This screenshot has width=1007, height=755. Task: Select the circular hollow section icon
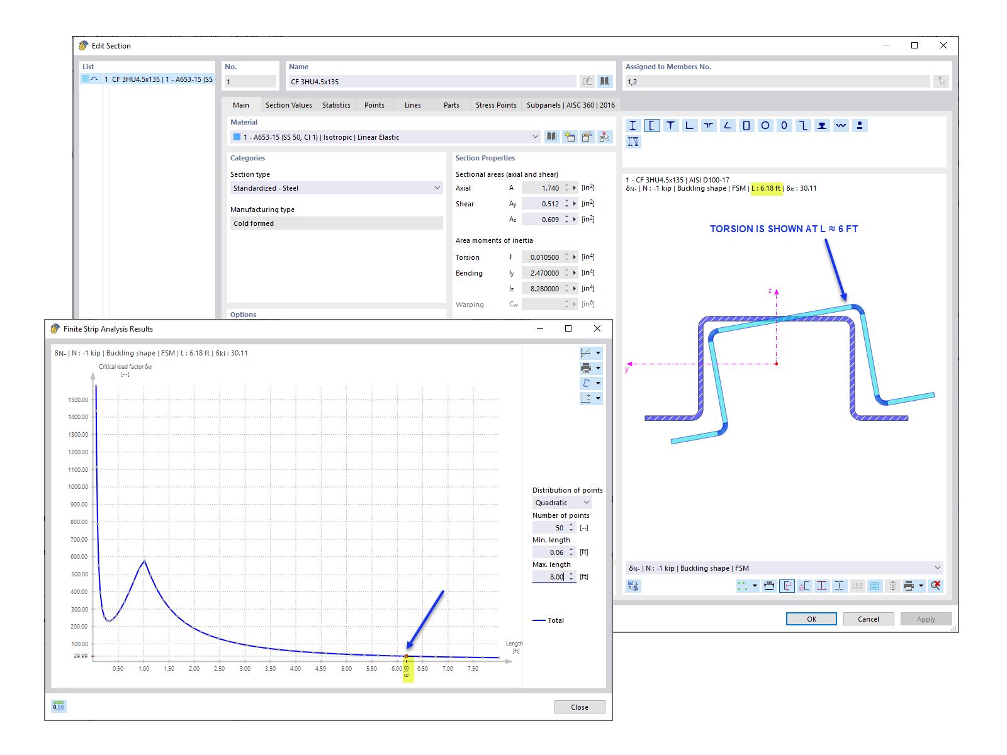(765, 125)
